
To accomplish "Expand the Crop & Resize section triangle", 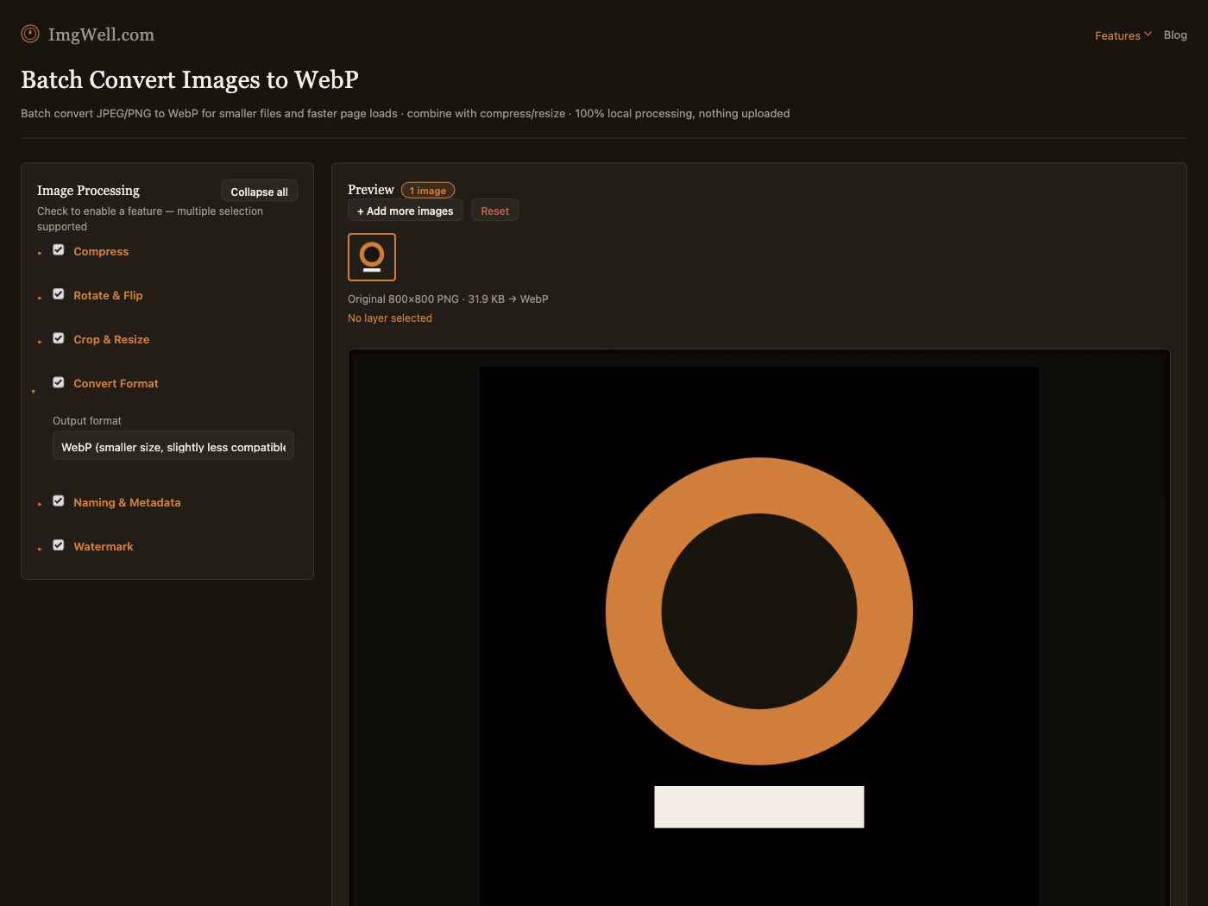I will (40, 341).
